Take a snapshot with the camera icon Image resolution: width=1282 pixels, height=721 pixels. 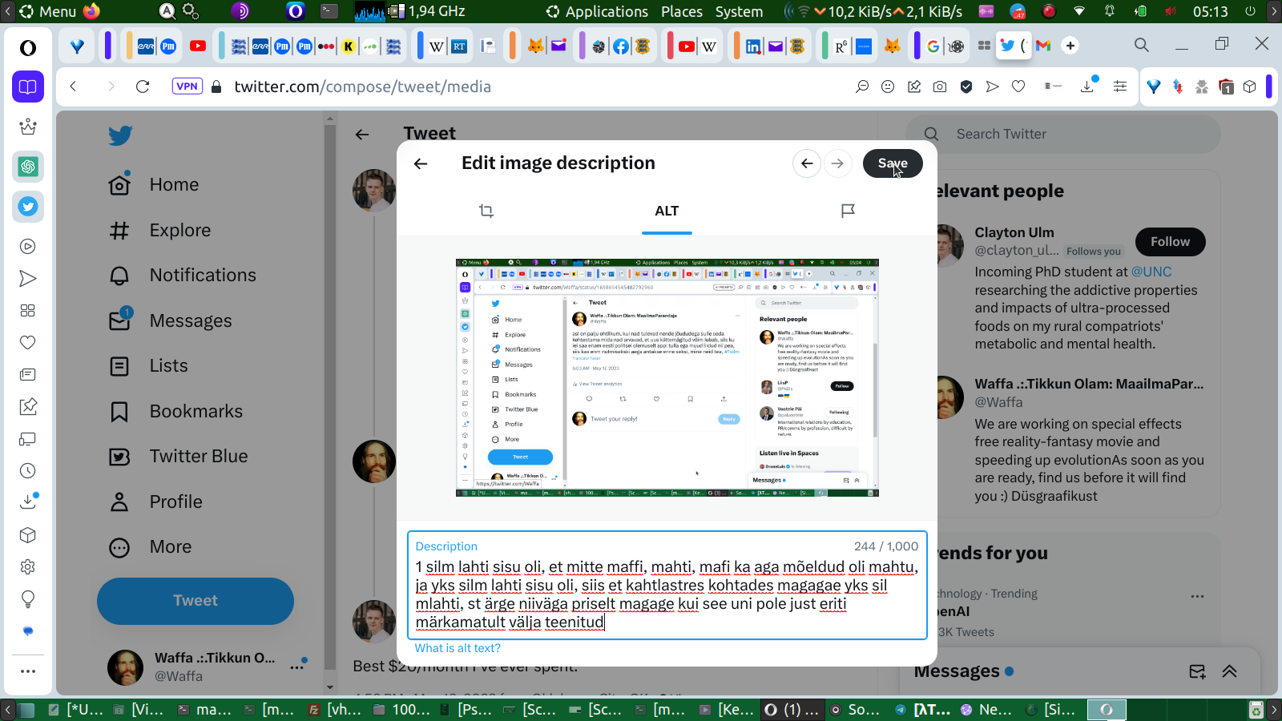940,87
